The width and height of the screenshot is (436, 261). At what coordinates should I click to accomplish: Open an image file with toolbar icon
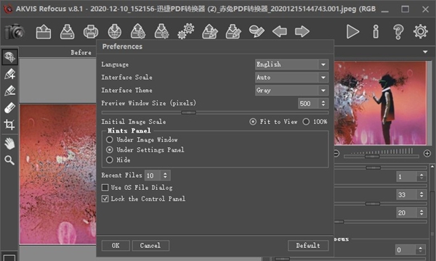44,31
